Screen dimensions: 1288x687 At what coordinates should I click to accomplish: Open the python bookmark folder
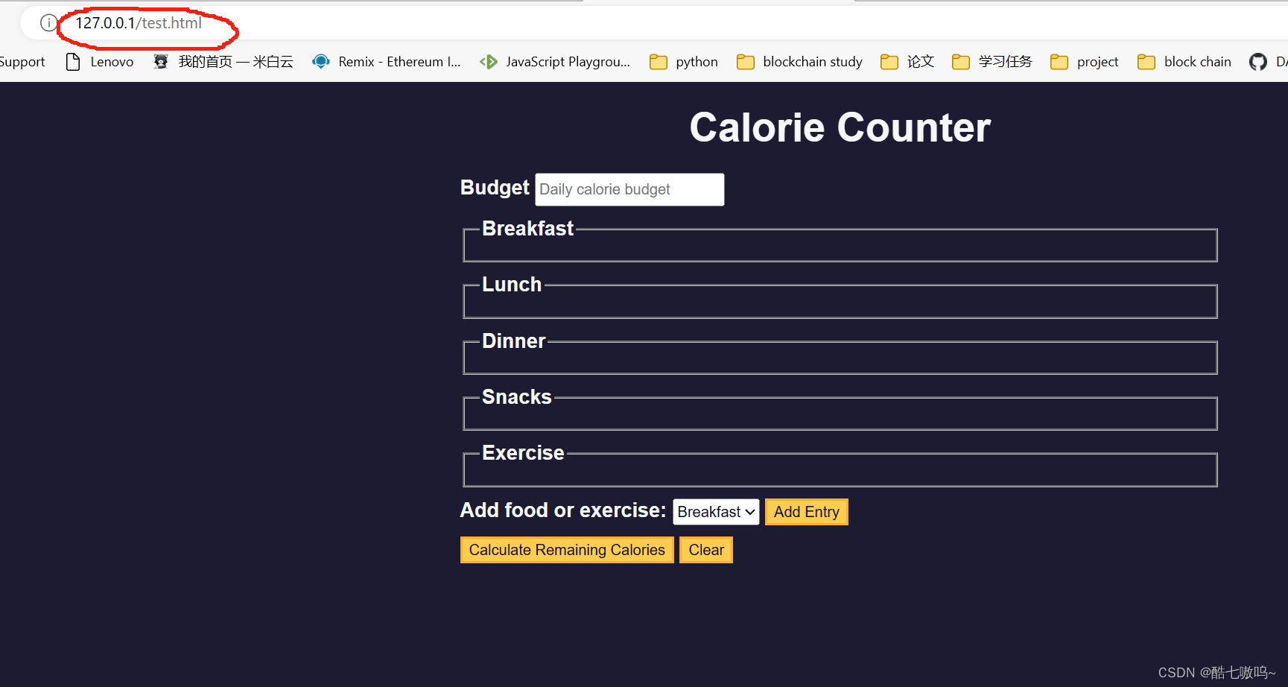[x=684, y=62]
